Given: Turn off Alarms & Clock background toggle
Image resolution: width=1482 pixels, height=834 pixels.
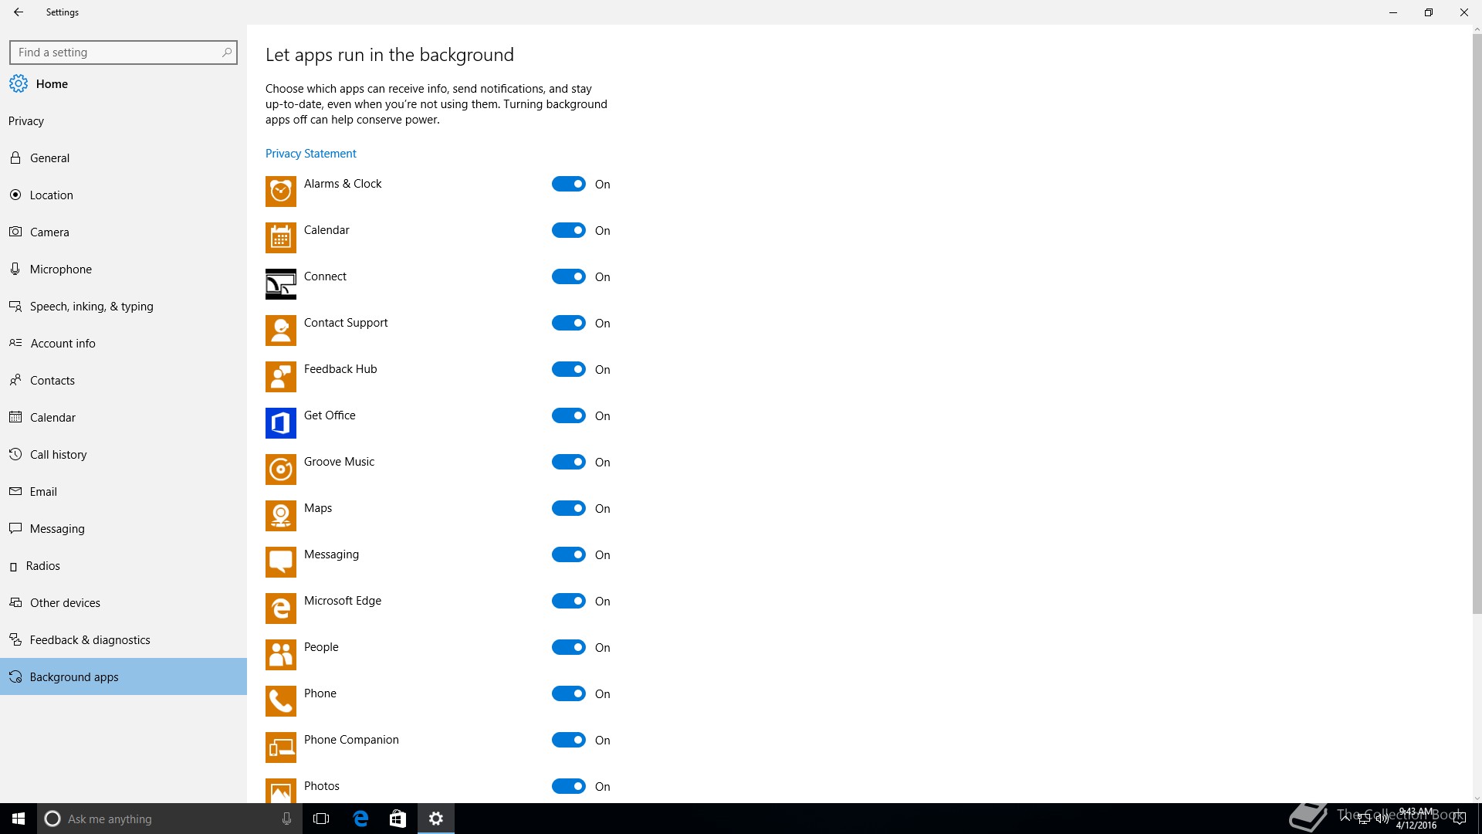Looking at the screenshot, I should (569, 184).
